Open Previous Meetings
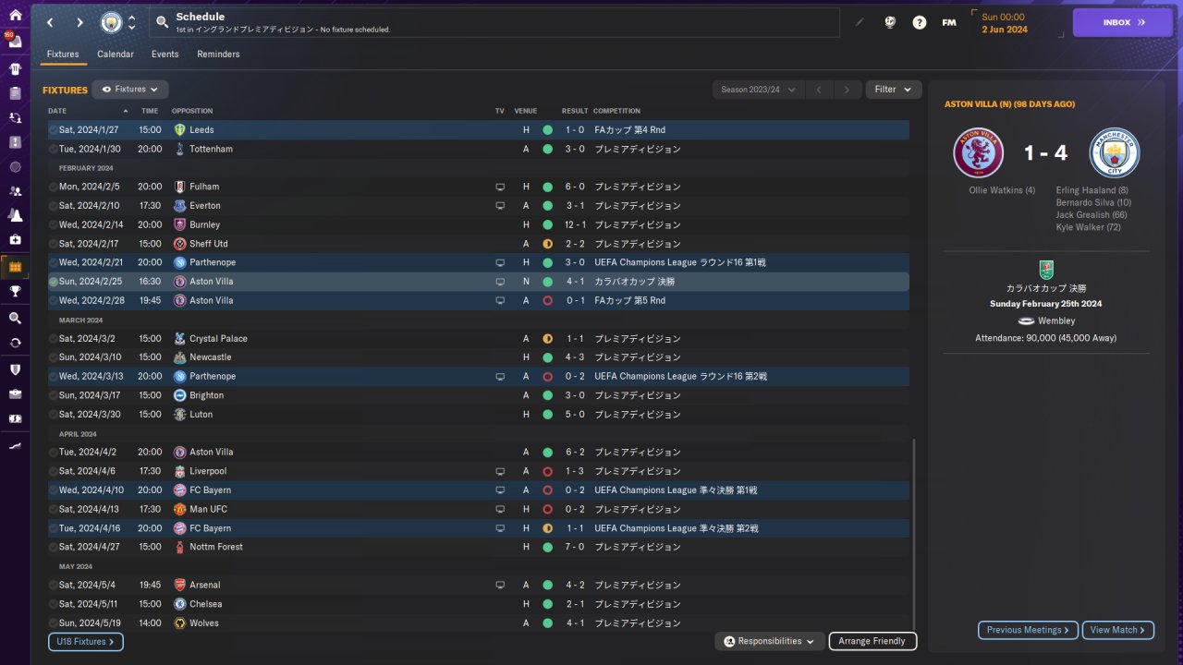 1029,630
